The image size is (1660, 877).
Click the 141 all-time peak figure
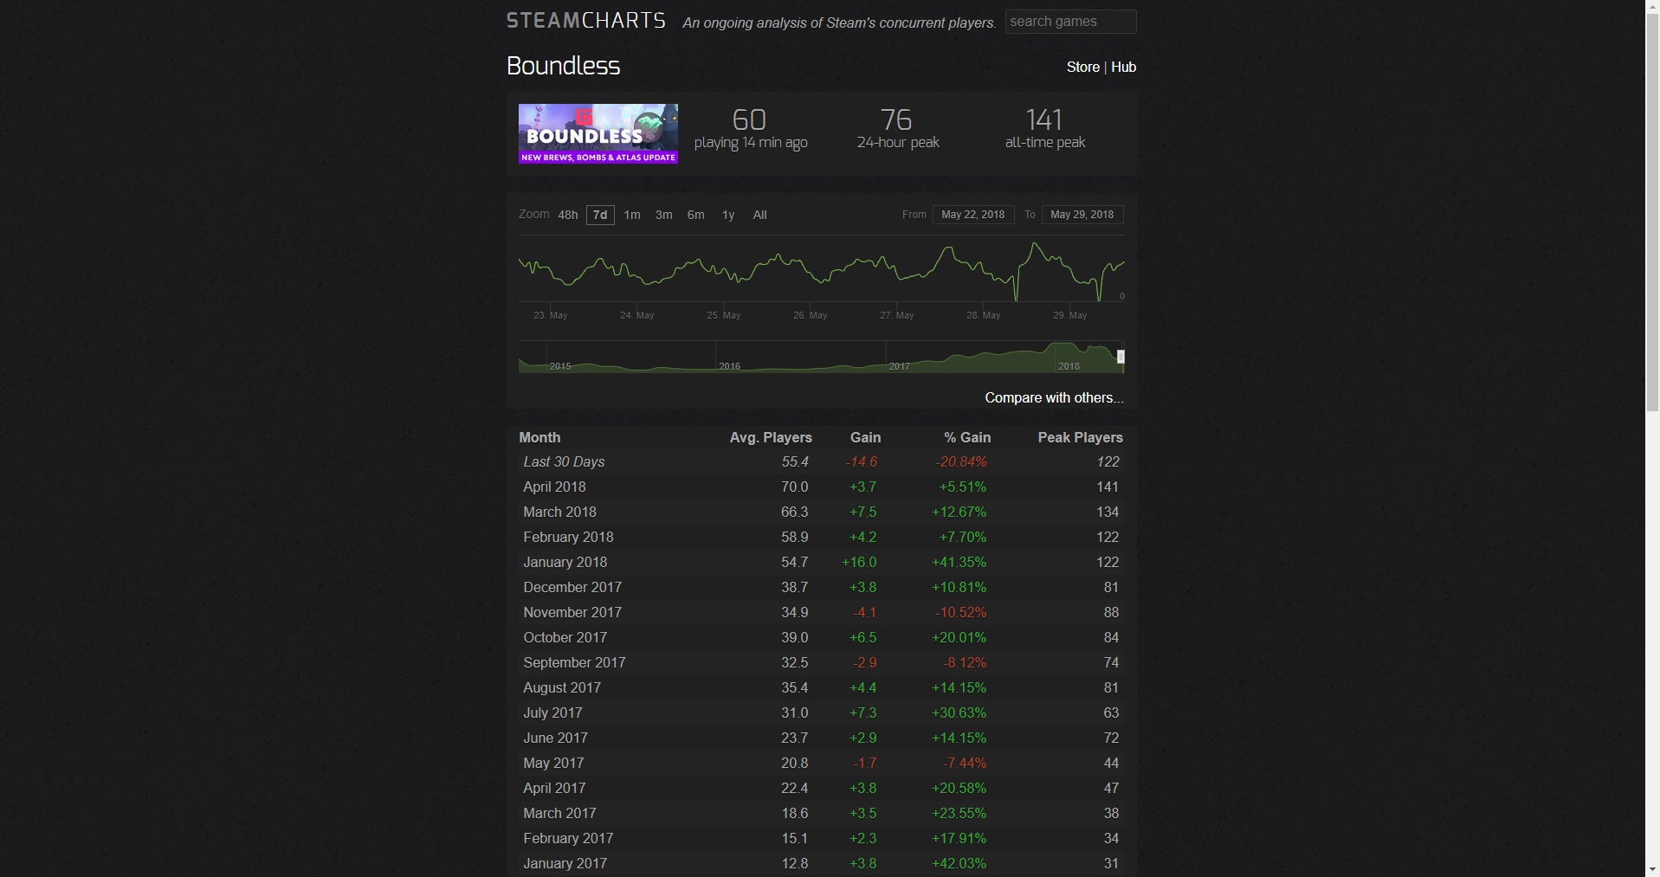point(1043,119)
